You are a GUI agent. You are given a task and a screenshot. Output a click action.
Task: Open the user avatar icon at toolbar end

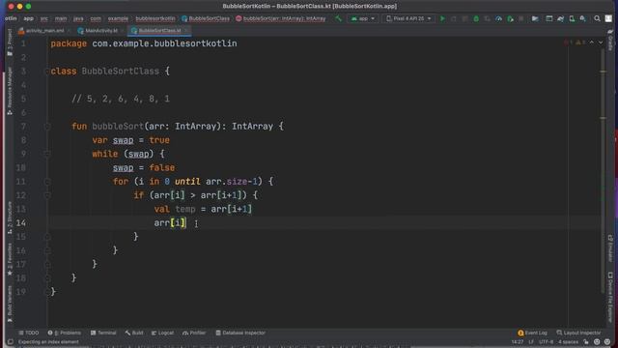[x=608, y=18]
